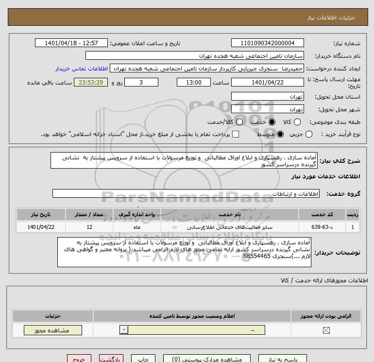
Task: Click the unit cell ماه
Action: [x=136, y=227]
